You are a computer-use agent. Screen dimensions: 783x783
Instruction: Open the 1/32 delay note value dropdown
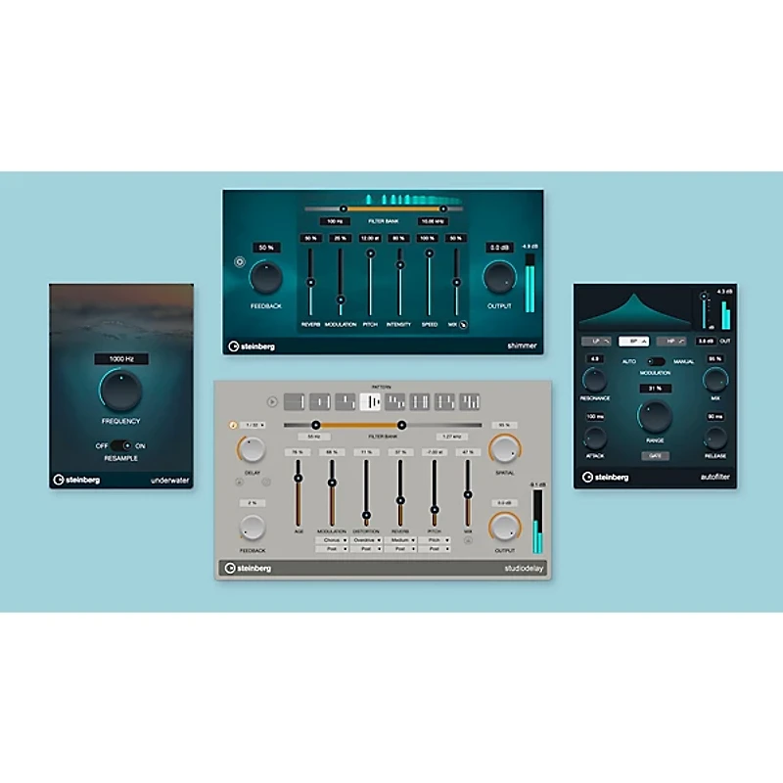pos(252,424)
